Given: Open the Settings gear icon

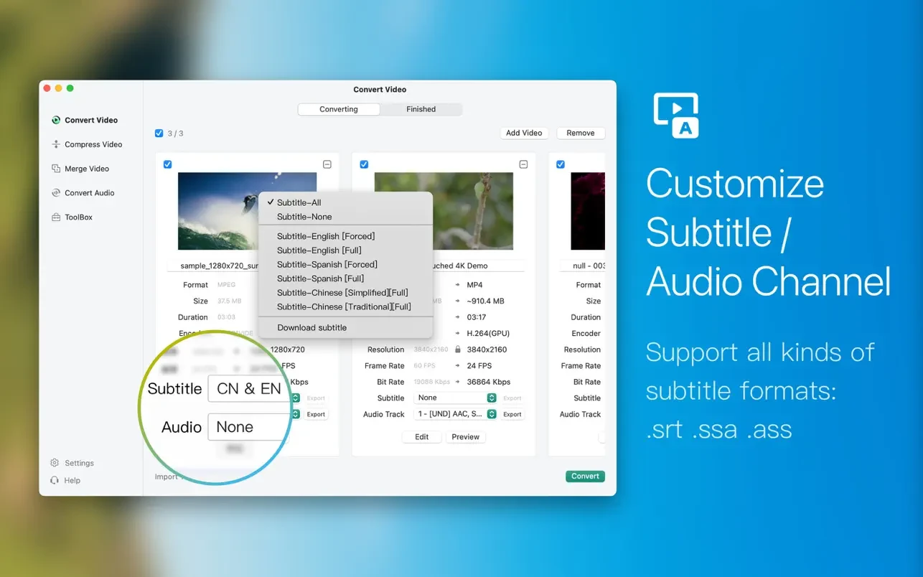Looking at the screenshot, I should click(x=55, y=463).
